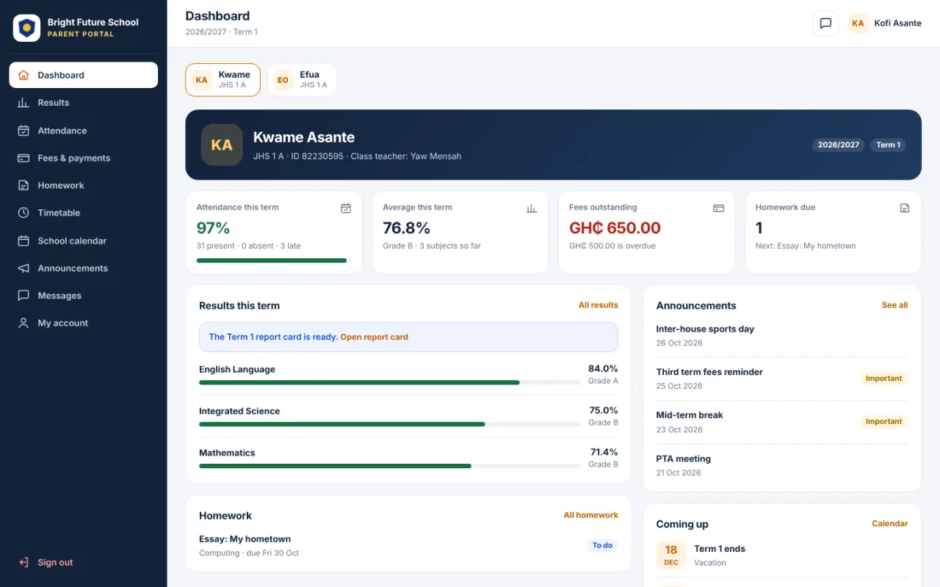Click the Messages speech bubble sidebar icon
The image size is (940, 587).
click(23, 296)
